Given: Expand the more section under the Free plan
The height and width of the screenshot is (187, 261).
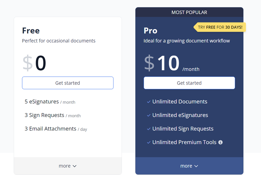Looking at the screenshot, I should click(68, 166).
